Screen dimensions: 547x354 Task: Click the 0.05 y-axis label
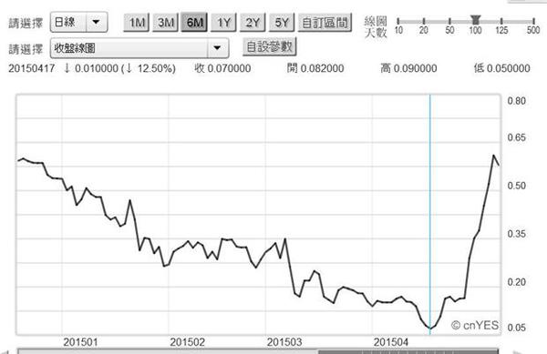(516, 328)
